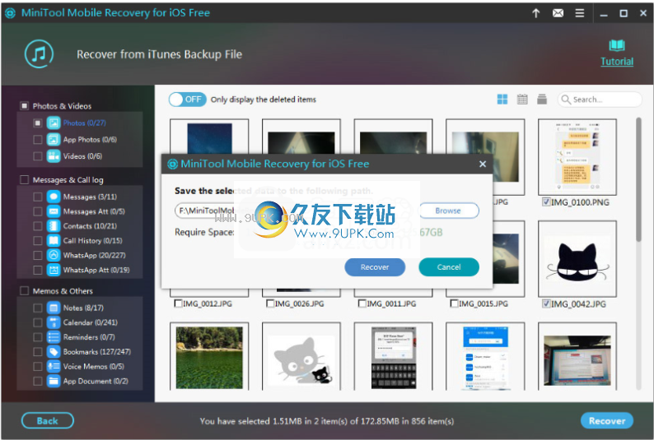The width and height of the screenshot is (654, 440).
Task: Click the save path input field
Action: point(294,211)
